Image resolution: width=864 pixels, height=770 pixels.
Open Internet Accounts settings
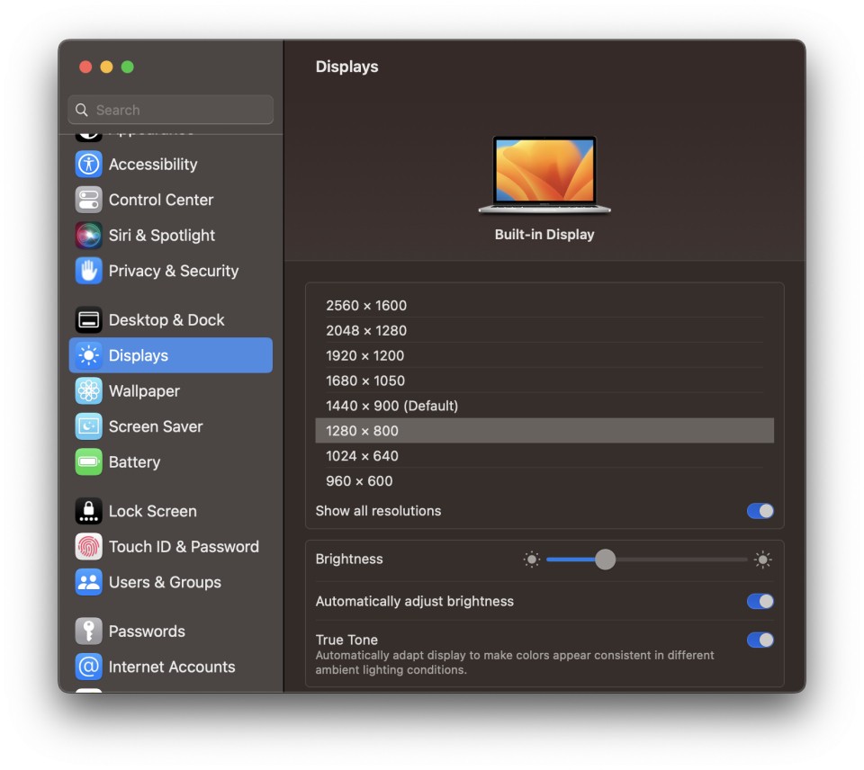pos(171,667)
